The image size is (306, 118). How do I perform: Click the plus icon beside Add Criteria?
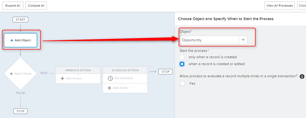tap(11, 74)
